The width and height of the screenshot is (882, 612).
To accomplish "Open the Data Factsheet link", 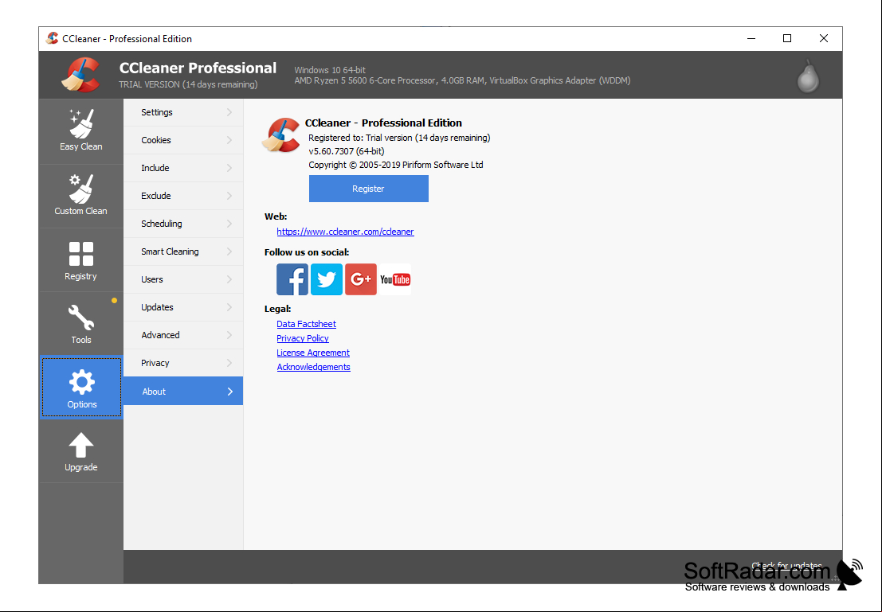I will click(x=306, y=324).
